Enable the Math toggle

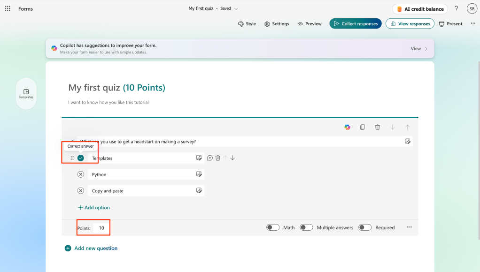[272, 227]
